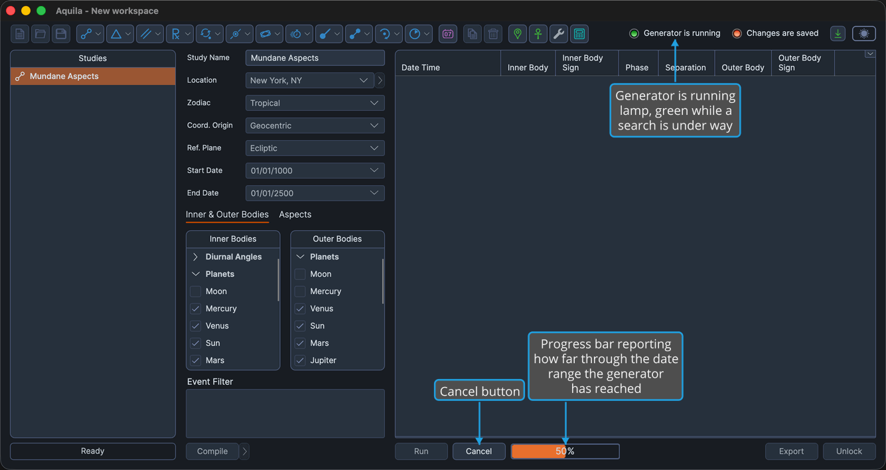
Task: Open the circular arrows cycle toolbar button
Action: pyautogui.click(x=210, y=34)
